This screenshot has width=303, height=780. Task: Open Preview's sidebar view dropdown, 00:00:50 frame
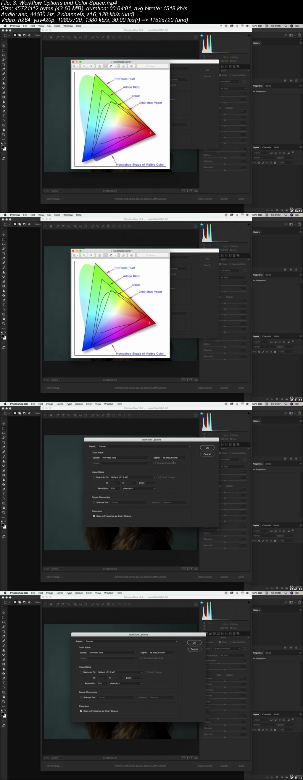coord(76,66)
